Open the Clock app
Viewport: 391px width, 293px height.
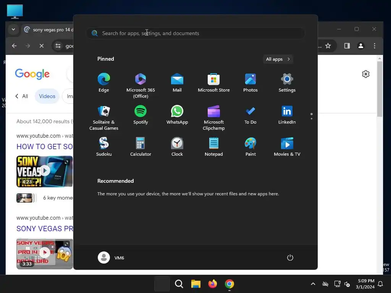click(177, 147)
